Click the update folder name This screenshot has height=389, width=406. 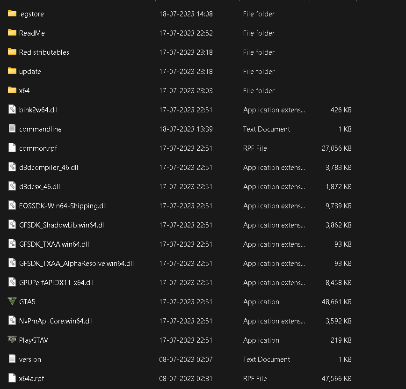click(x=30, y=72)
